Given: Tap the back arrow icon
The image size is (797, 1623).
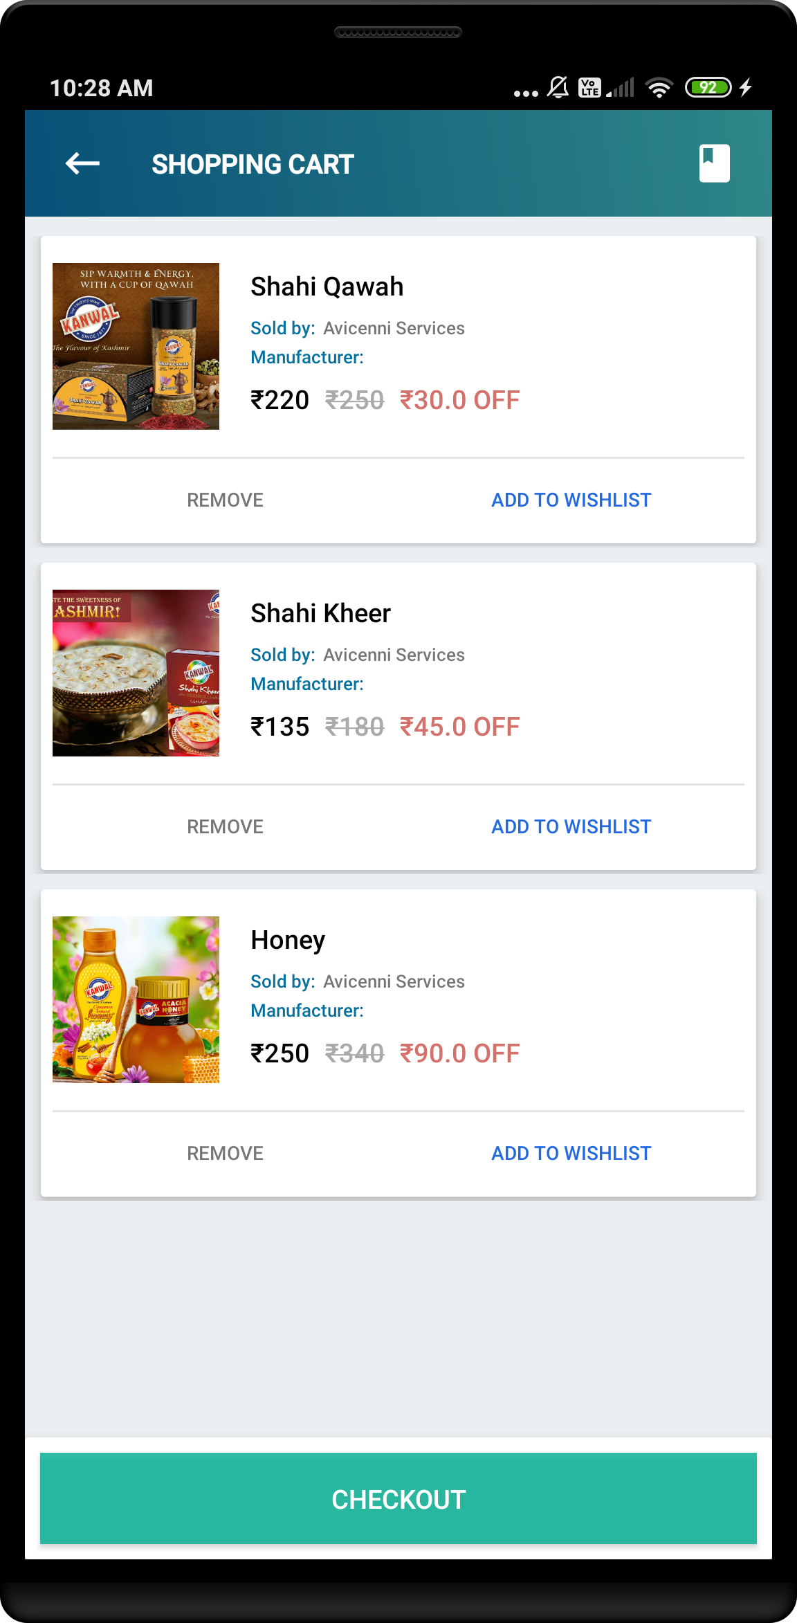Looking at the screenshot, I should tap(82, 164).
